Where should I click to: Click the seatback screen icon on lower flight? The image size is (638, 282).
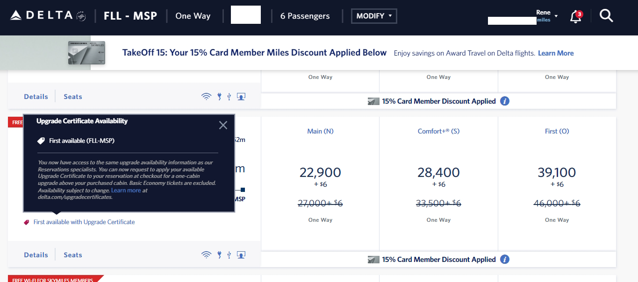point(241,255)
